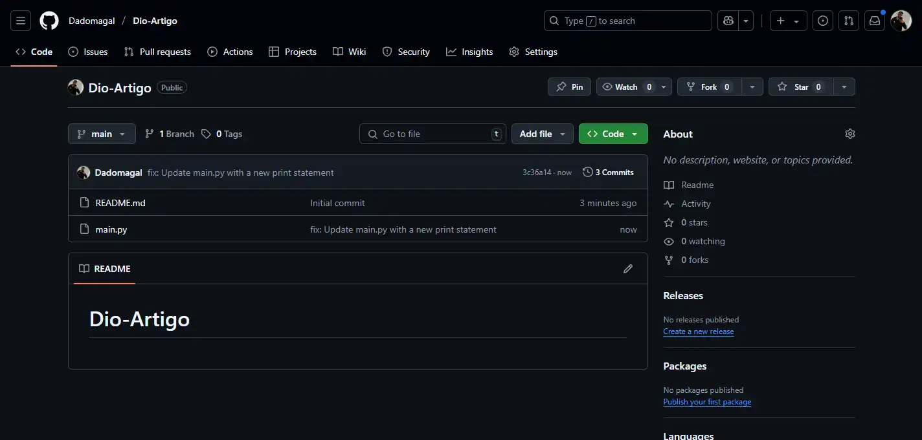The height and width of the screenshot is (440, 922).
Task: Open Dadomagal commit author link
Action: click(118, 173)
